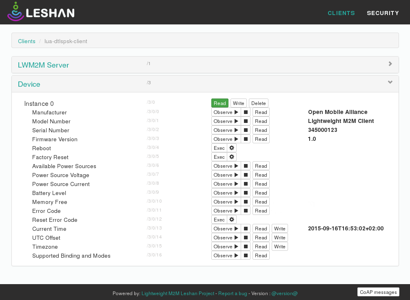The height and width of the screenshot is (300, 410).
Task: Select the lua-dtlspsk-client breadcrumb text
Action: pos(66,41)
